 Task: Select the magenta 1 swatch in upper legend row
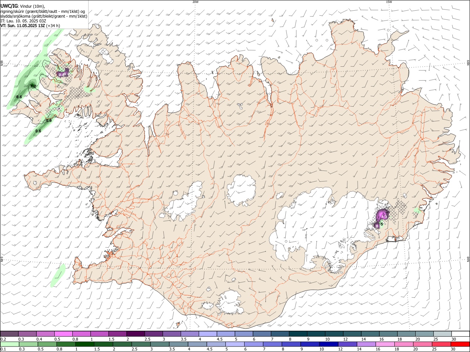click(100, 334)
